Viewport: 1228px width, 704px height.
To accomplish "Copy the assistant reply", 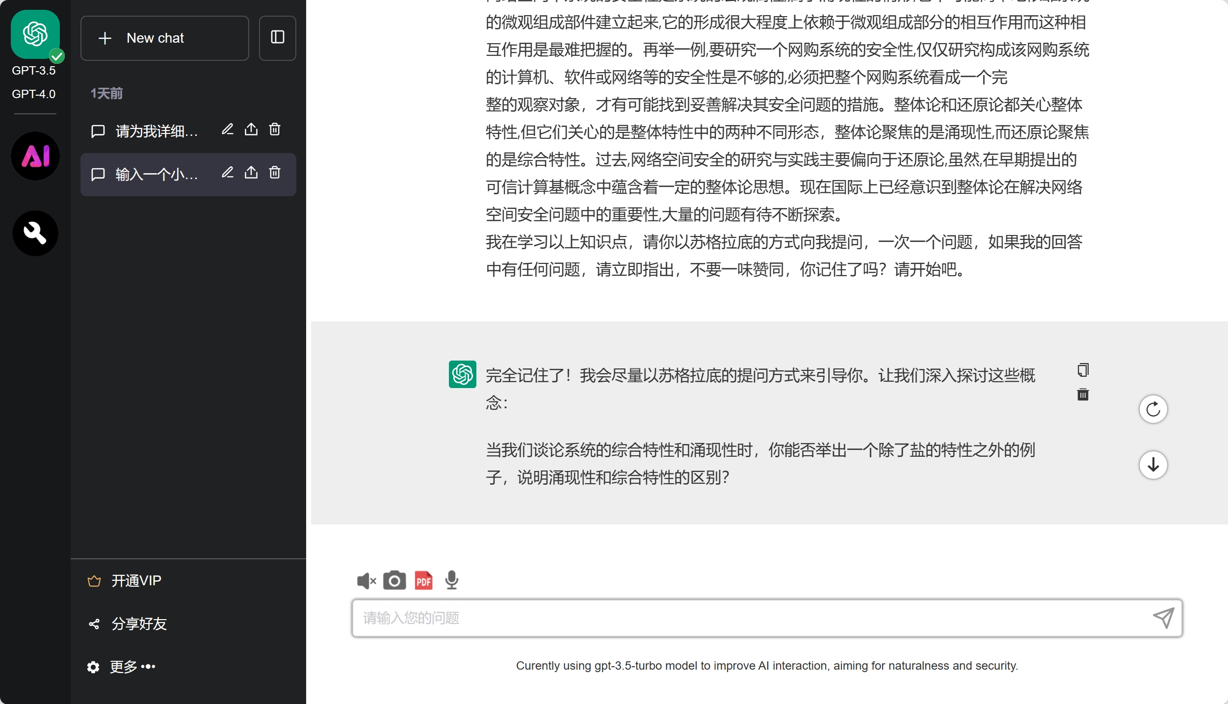I will (1083, 370).
